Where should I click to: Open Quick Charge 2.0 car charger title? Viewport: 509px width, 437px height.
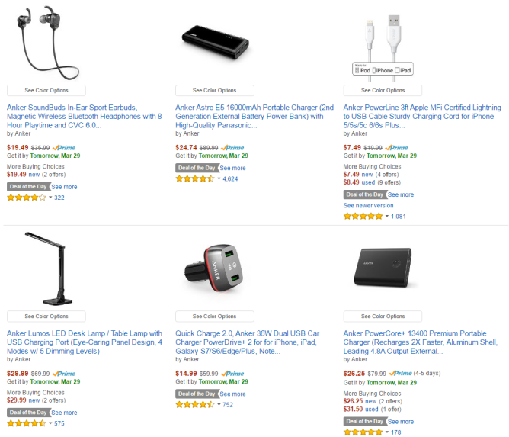click(x=248, y=342)
